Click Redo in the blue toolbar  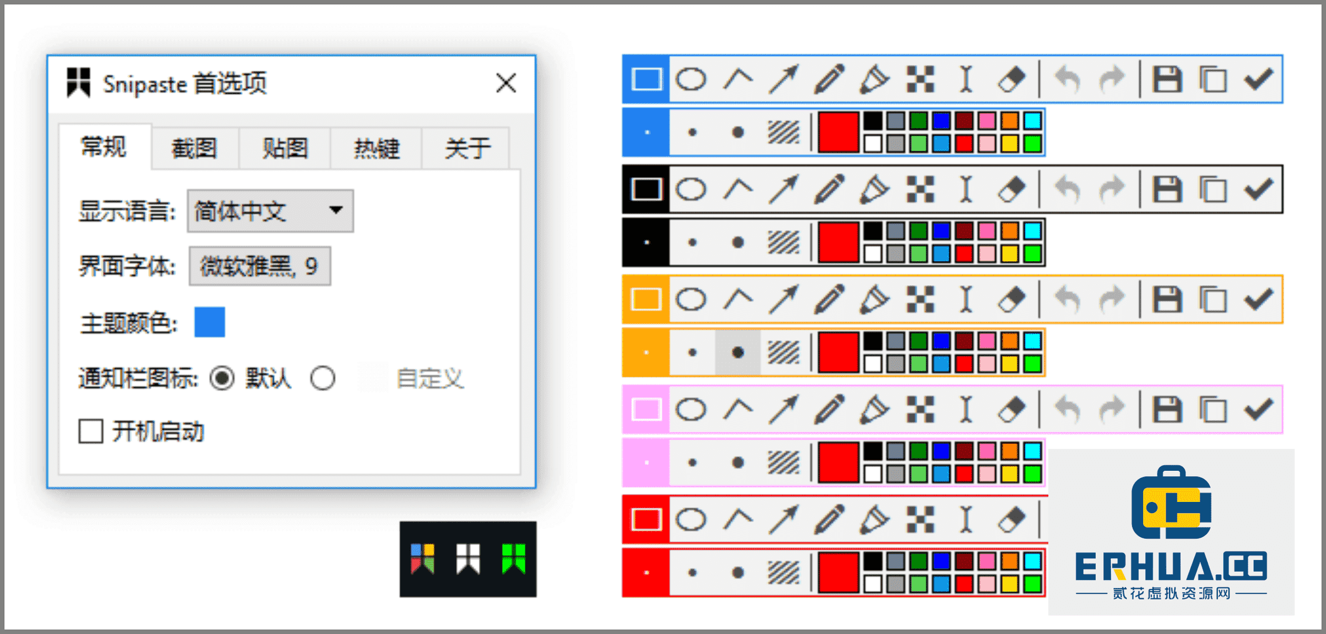pos(1112,79)
